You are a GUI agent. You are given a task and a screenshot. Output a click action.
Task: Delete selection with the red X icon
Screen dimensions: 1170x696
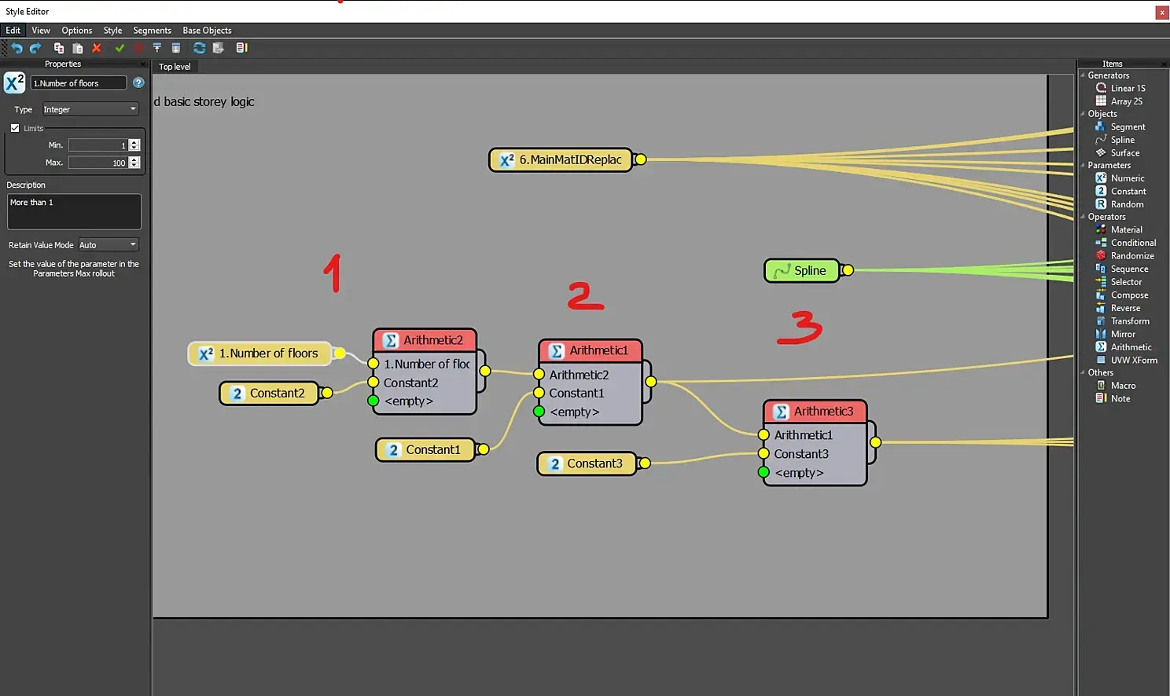[x=97, y=48]
